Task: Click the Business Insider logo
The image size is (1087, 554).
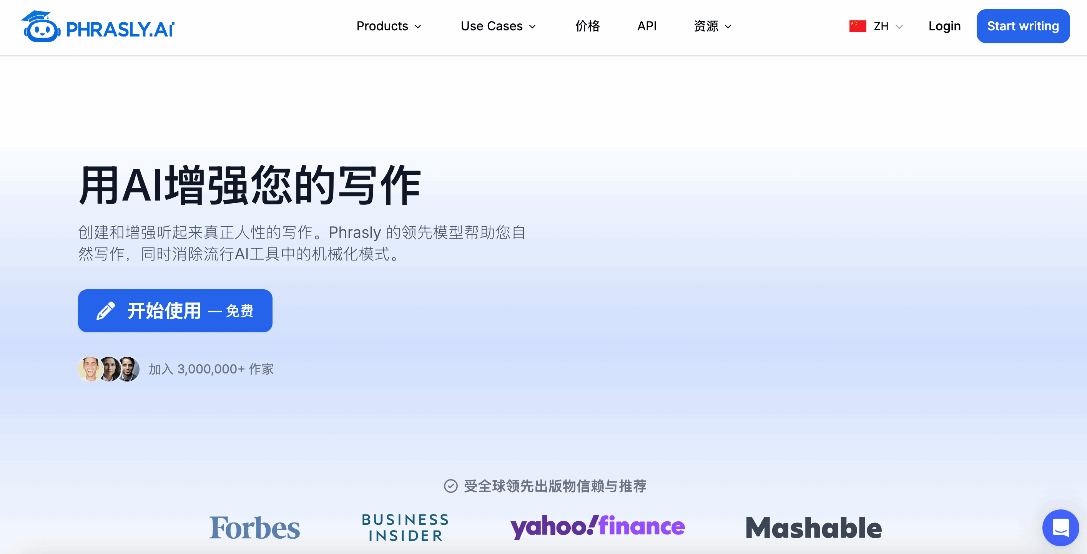Action: click(x=405, y=527)
